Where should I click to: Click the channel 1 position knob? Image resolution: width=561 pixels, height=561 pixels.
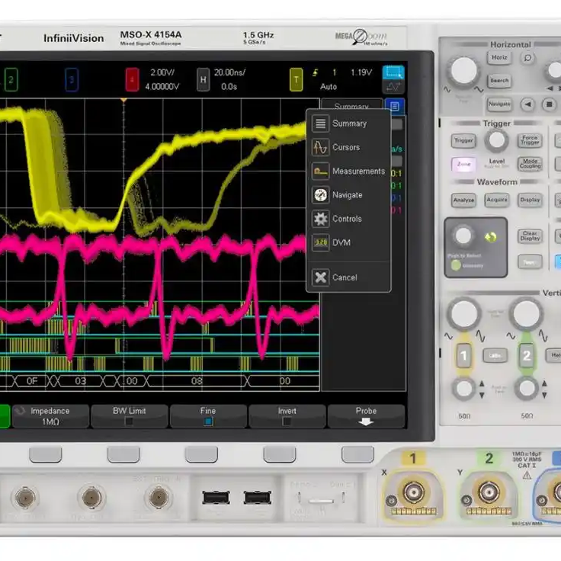463,389
